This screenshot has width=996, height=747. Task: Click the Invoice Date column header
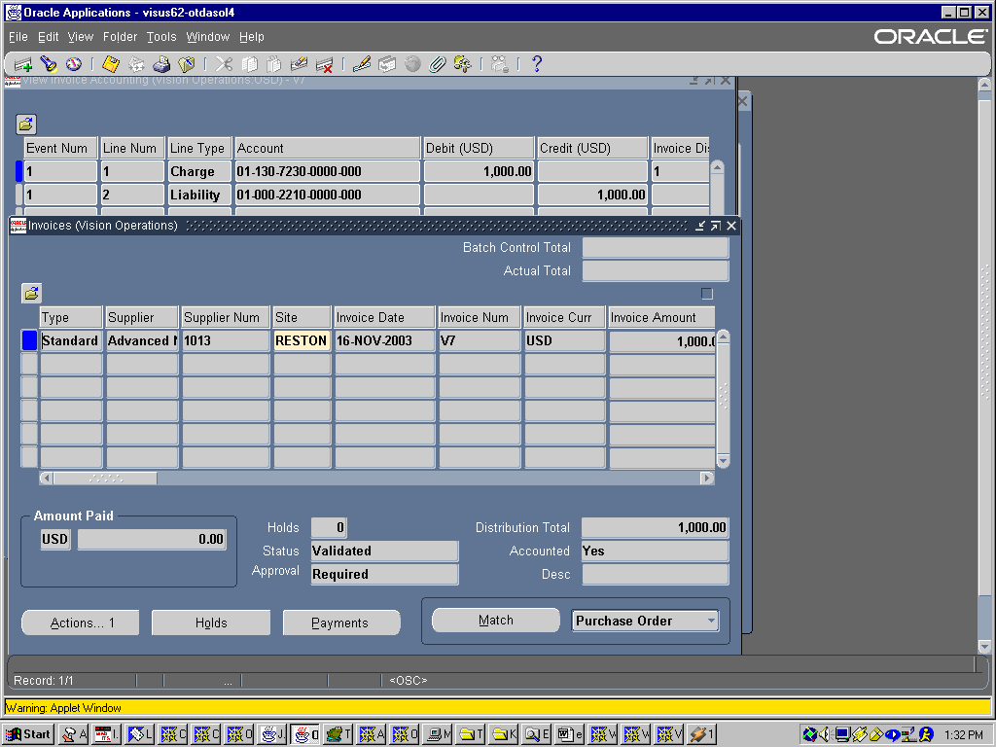tap(385, 318)
